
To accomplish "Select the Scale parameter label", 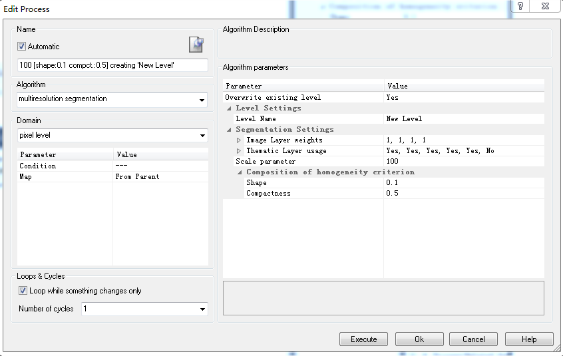I will click(x=266, y=162).
